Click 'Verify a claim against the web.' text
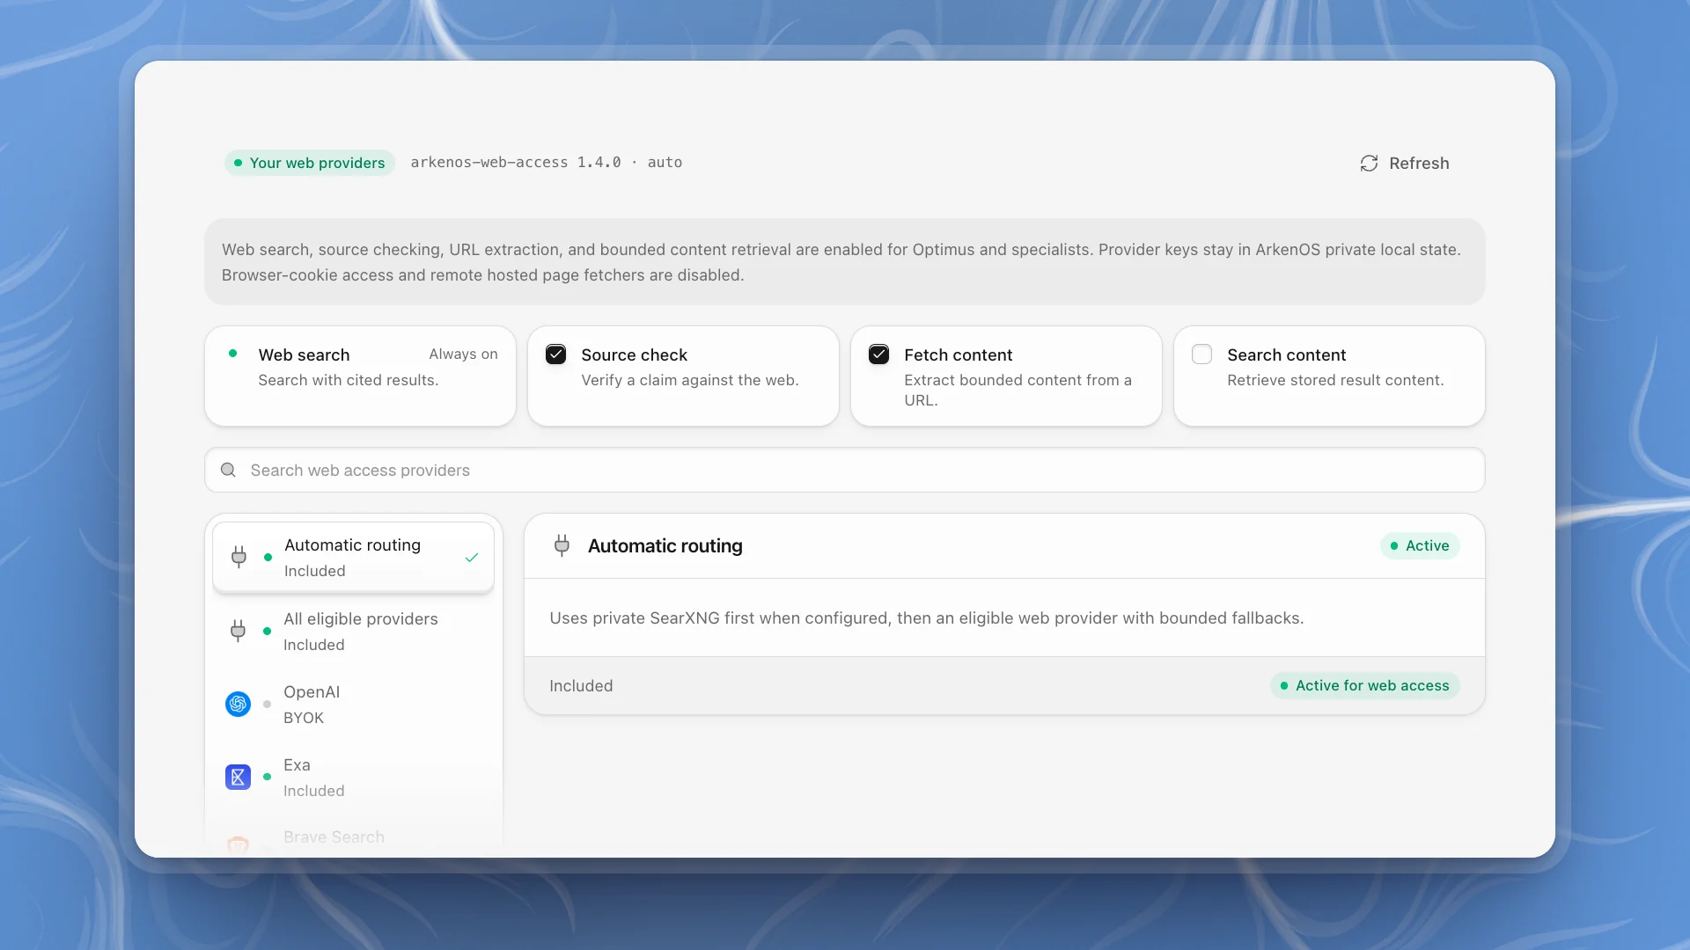Screen dimensions: 1690x950 pyautogui.click(x=689, y=380)
